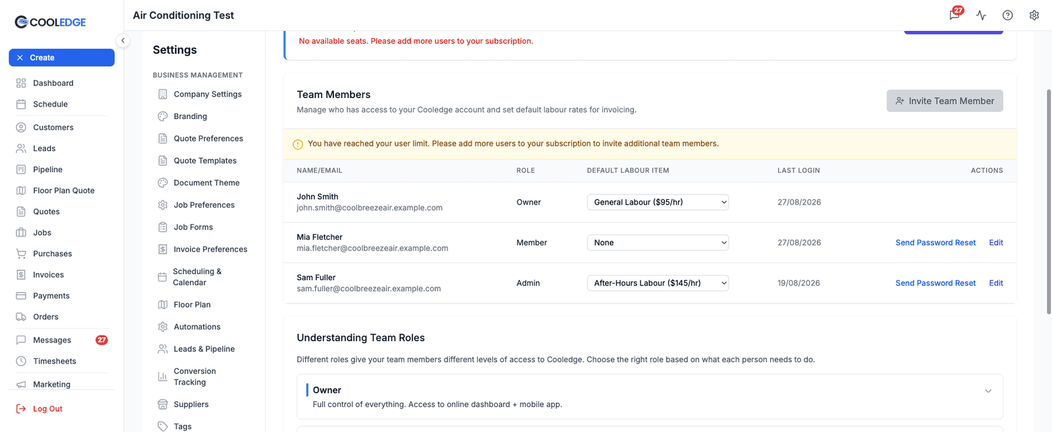Collapse the sidebar with the arrow button
1052x432 pixels.
tap(122, 41)
